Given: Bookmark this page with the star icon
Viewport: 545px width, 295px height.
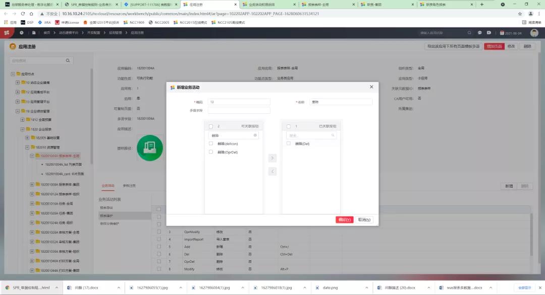Looking at the screenshot, I should (x=520, y=14).
